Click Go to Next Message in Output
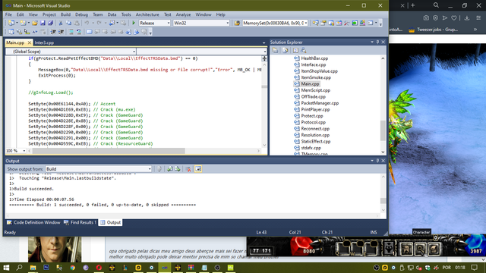Screen dimensions: 486x273 (178, 169)
